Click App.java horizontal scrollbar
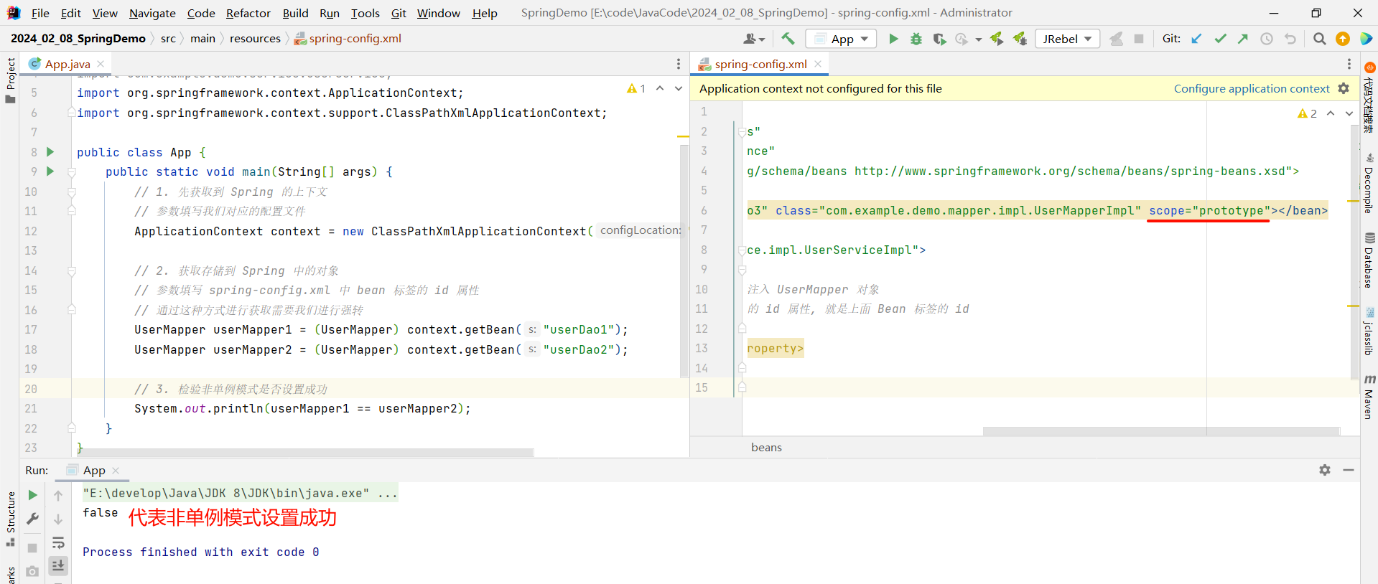Screen dimensions: 1378x584 pos(307,453)
